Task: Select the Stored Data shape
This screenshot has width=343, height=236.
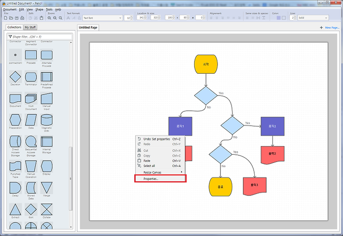Action: click(x=31, y=188)
